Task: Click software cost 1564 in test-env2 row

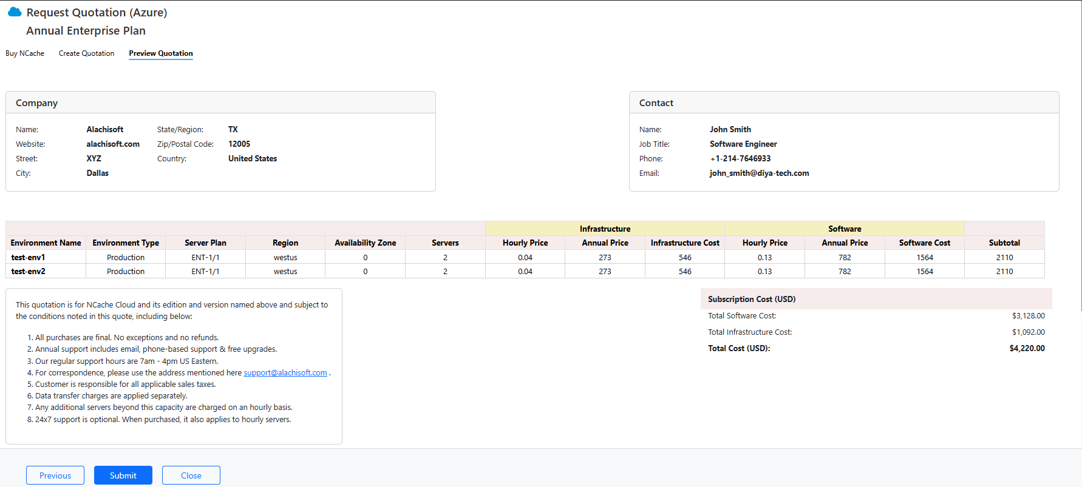Action: click(x=925, y=271)
